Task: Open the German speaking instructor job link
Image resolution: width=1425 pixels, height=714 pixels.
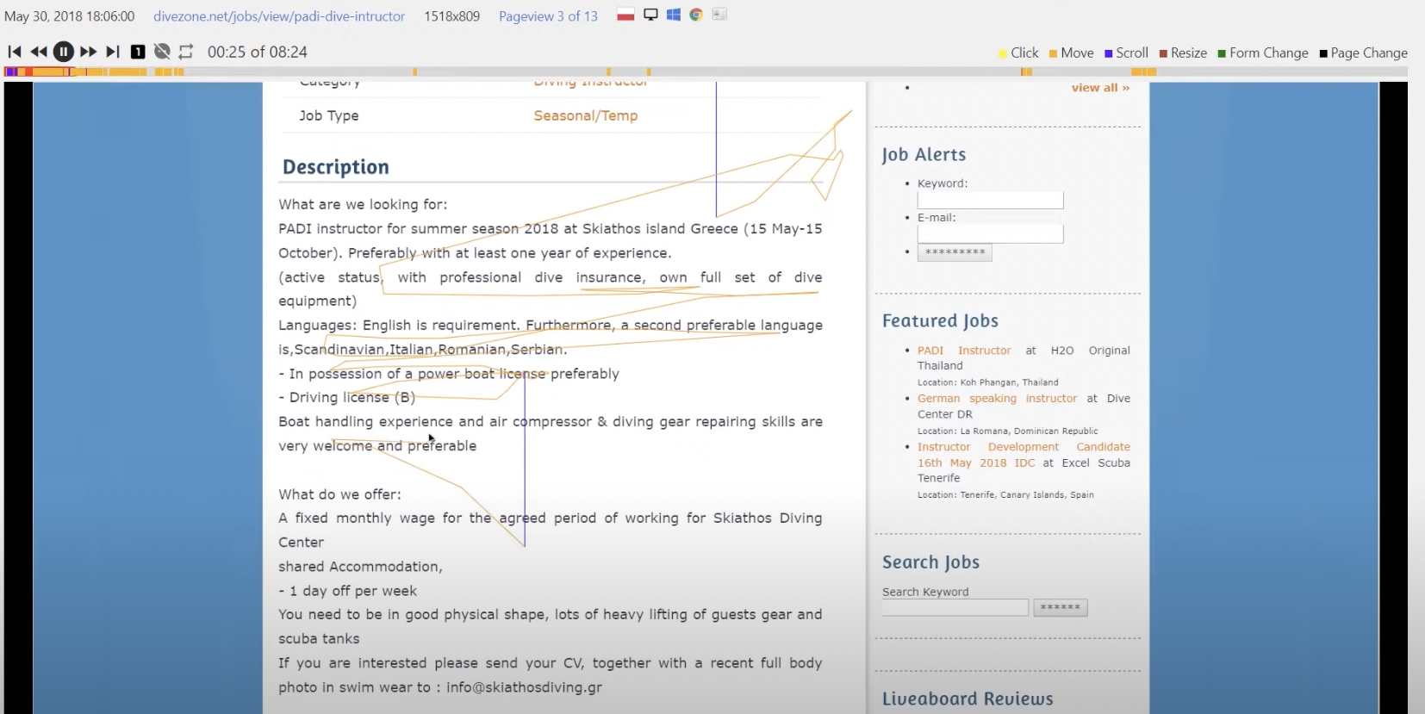Action: tap(997, 399)
